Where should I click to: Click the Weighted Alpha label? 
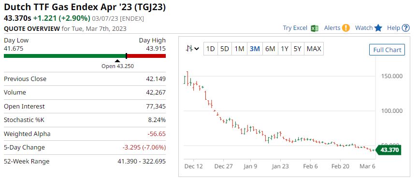(x=27, y=134)
